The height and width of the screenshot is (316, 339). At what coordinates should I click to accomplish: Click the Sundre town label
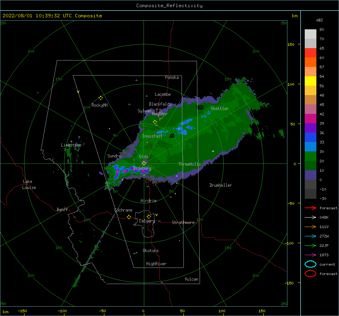click(x=114, y=156)
